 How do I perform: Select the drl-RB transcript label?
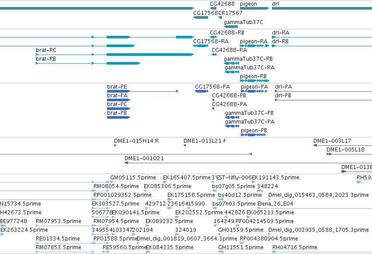click(280, 41)
